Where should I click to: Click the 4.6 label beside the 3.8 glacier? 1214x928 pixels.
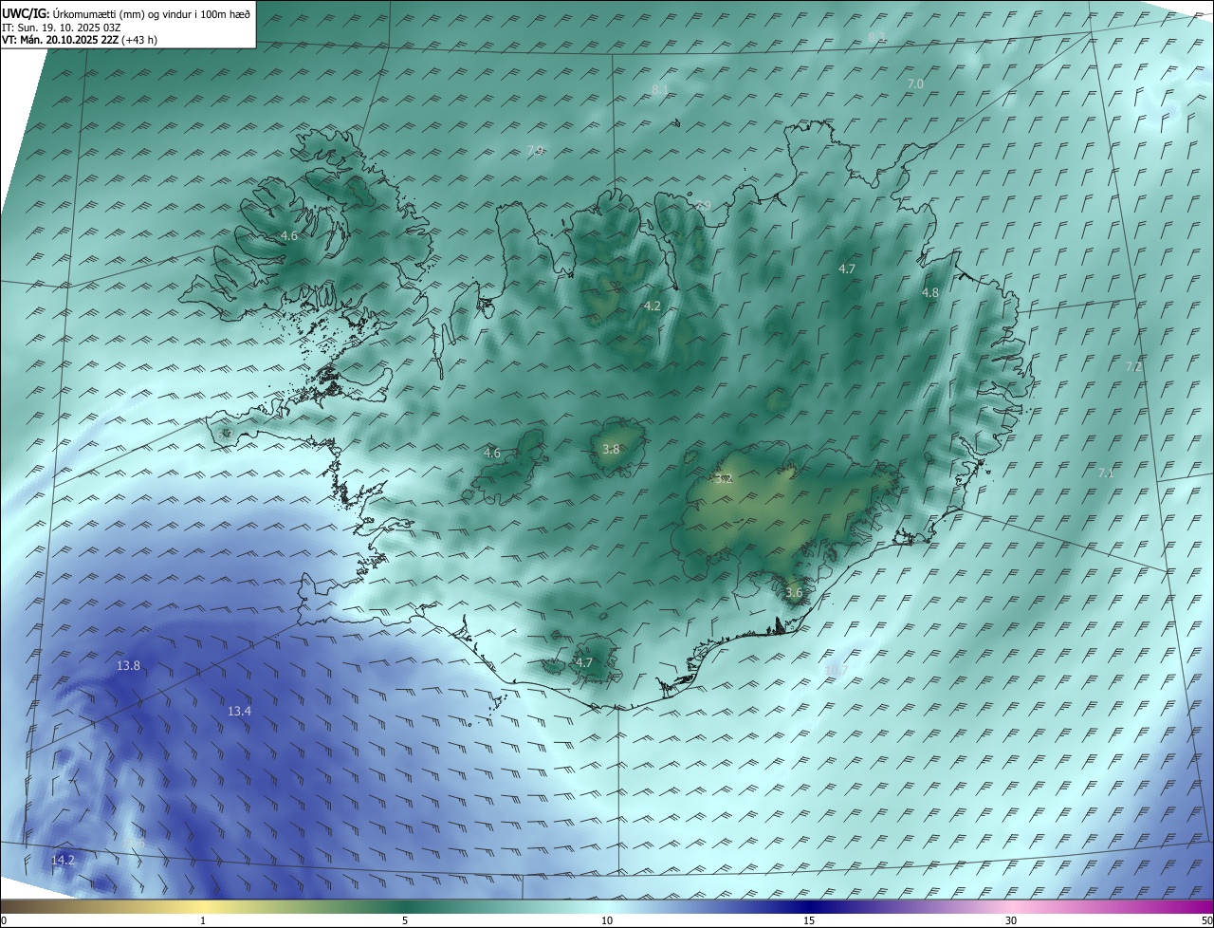(x=491, y=454)
